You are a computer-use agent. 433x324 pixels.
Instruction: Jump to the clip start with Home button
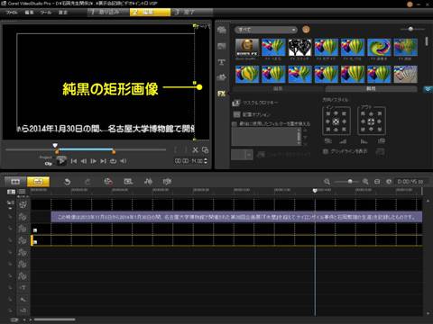(x=74, y=161)
